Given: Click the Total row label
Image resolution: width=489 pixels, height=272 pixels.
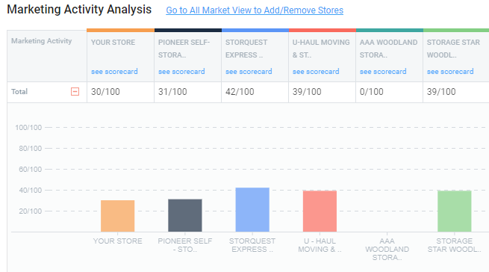Looking at the screenshot, I should coord(19,91).
